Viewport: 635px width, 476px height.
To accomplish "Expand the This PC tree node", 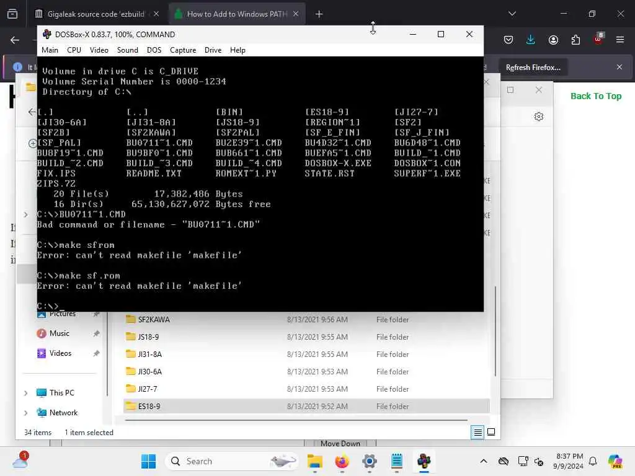I will [x=26, y=393].
